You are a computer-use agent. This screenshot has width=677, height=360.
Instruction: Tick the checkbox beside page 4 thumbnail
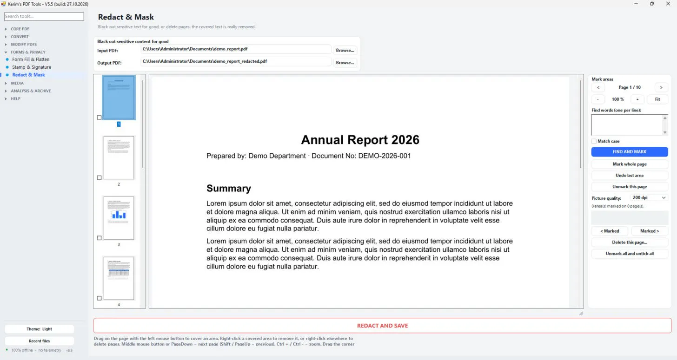pyautogui.click(x=99, y=298)
